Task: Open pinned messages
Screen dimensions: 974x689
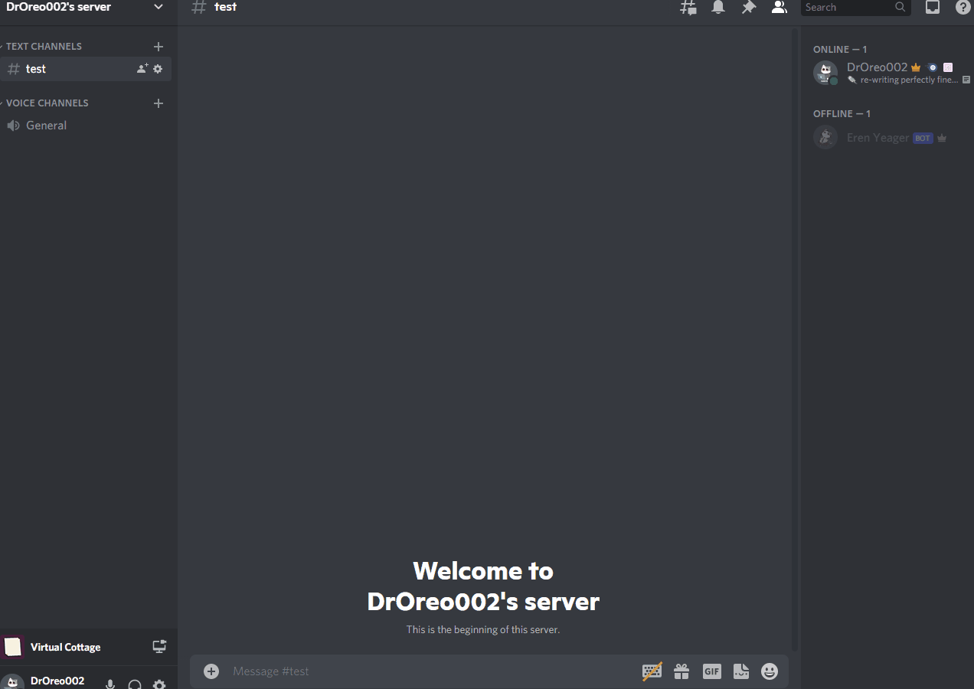Action: 749,8
